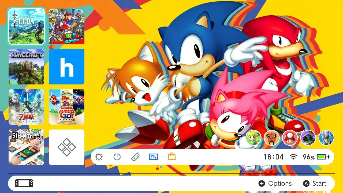The height and width of the screenshot is (193, 343).
Task: Select the blue-background user avatar
Action: [x=326, y=138]
